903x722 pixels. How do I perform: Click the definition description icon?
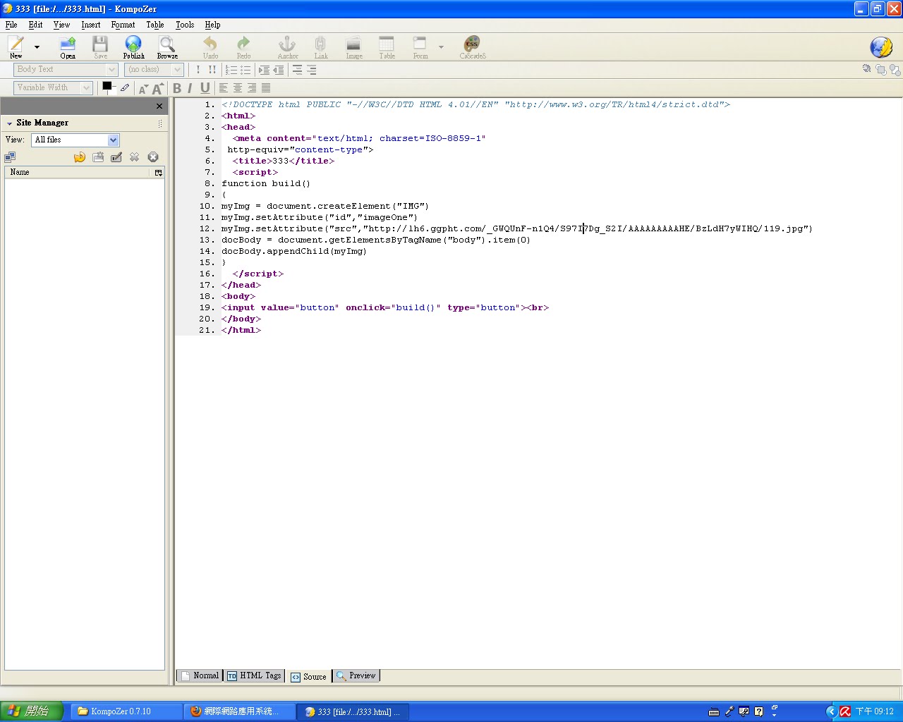tap(312, 70)
